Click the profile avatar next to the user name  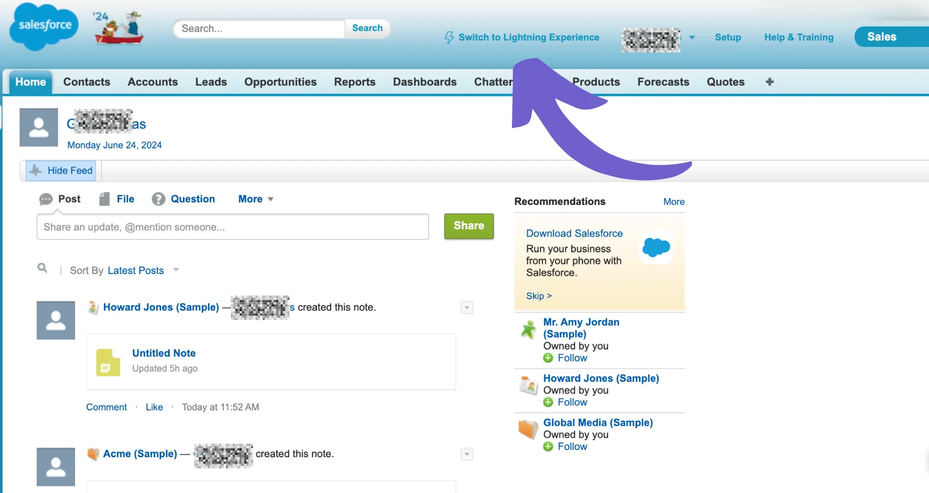coord(39,128)
